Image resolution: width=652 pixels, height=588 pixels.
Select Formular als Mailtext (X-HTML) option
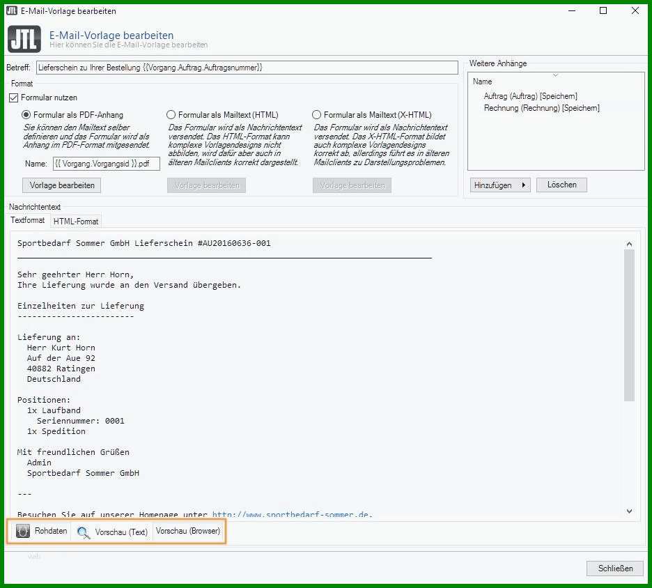pyautogui.click(x=316, y=115)
